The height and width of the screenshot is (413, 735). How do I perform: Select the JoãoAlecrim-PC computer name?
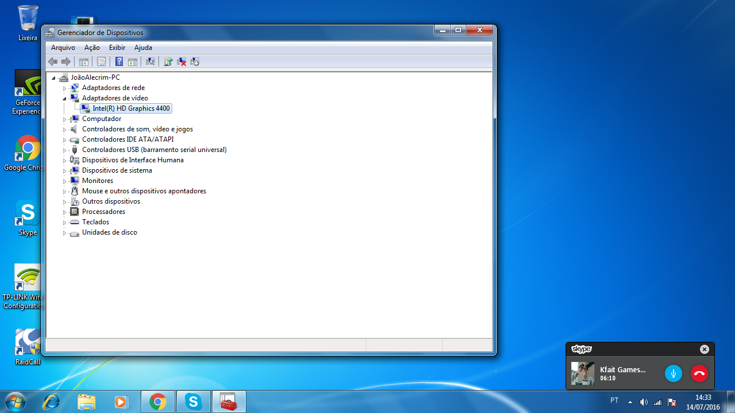[x=95, y=77]
